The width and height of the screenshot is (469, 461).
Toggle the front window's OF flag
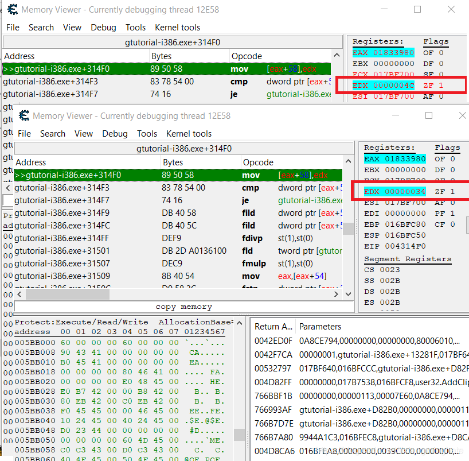[445, 159]
